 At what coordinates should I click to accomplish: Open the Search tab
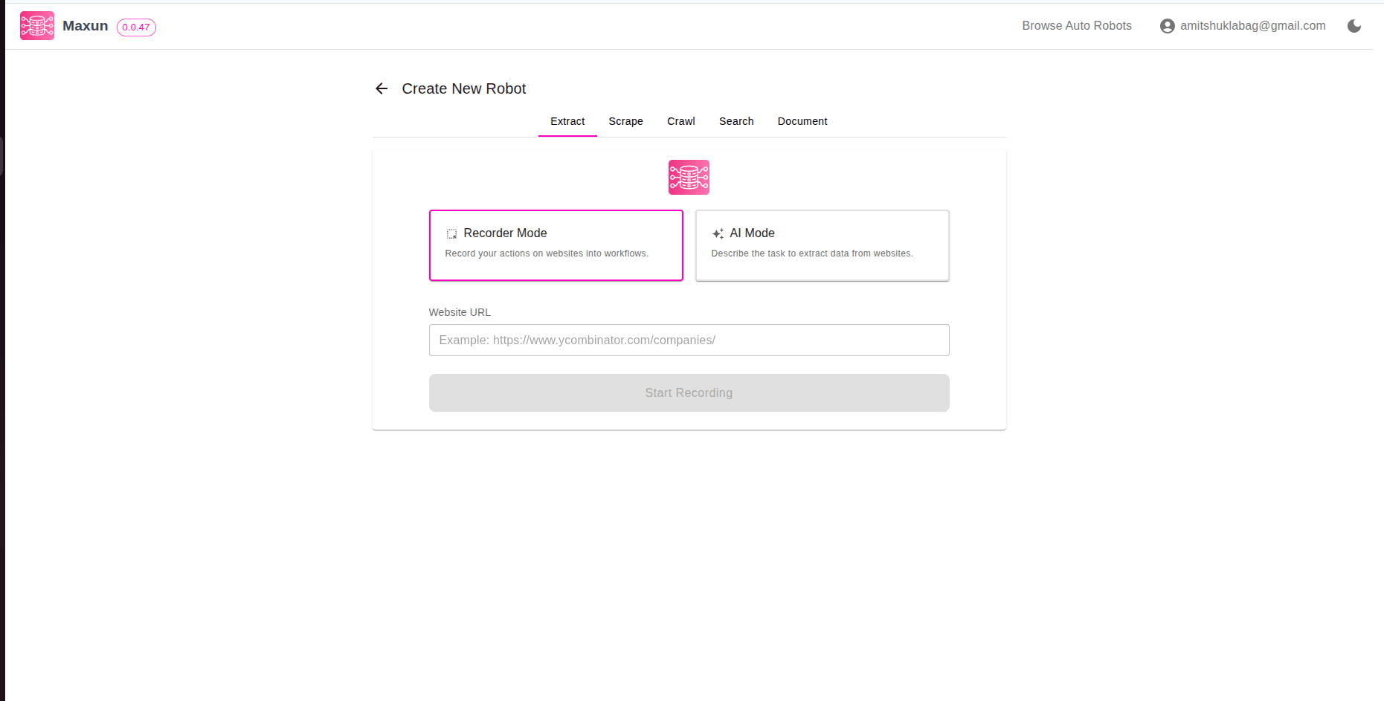coord(736,121)
